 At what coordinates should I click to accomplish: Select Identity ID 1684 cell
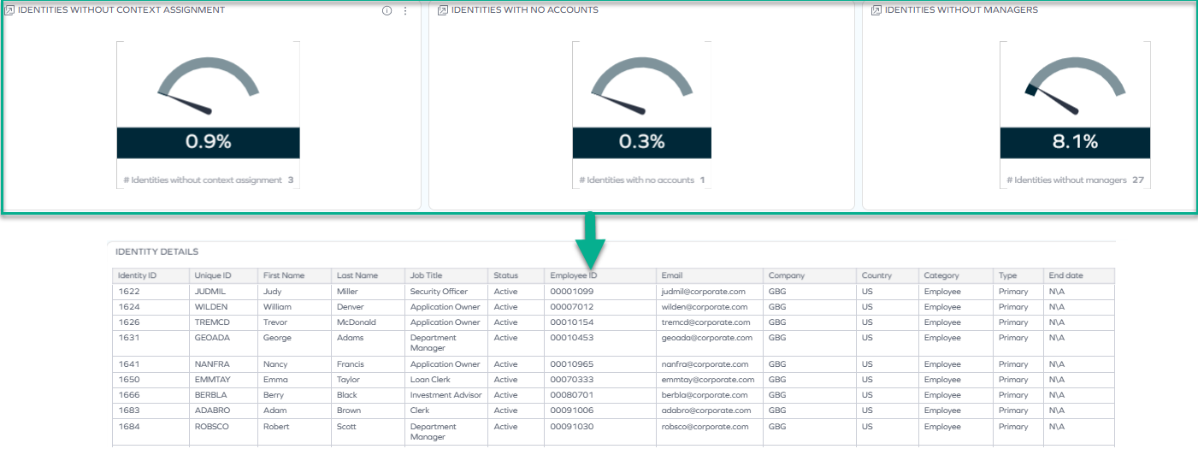point(150,431)
